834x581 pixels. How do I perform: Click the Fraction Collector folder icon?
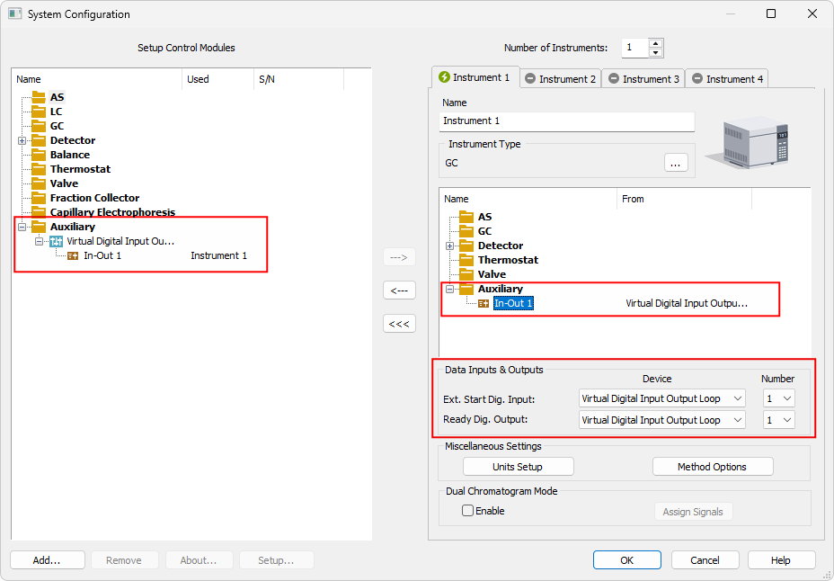point(38,198)
